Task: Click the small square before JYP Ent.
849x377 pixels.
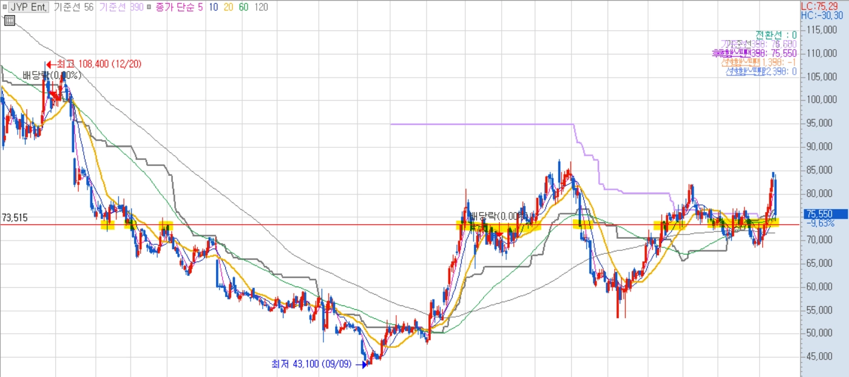Action: [x=4, y=7]
